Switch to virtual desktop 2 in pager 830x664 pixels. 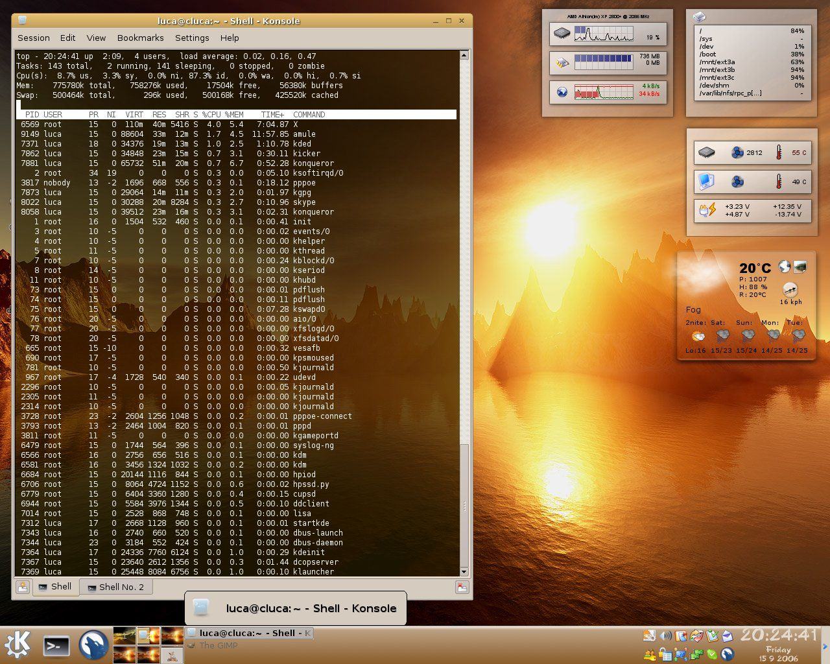pyautogui.click(x=148, y=635)
